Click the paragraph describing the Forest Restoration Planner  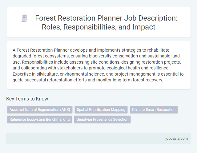(98, 65)
